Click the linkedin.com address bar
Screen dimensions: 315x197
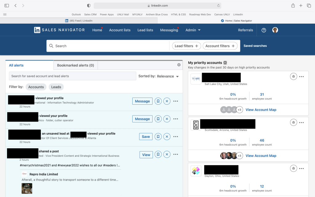[157, 6]
